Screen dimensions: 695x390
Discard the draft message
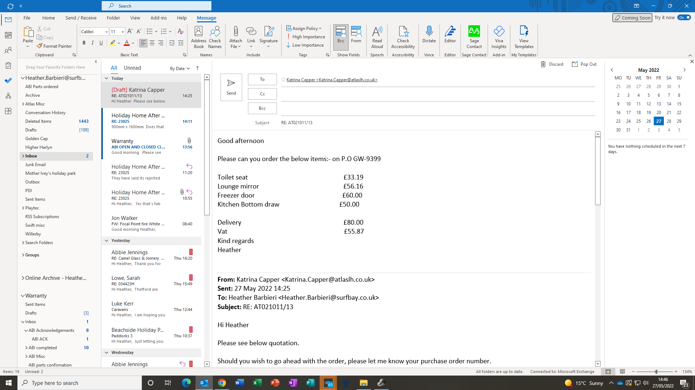click(x=552, y=64)
